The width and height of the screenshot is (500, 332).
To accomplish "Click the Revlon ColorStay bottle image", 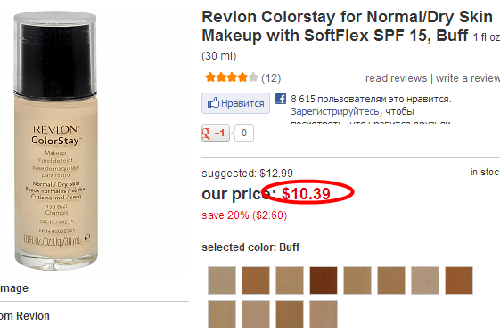I will 55,141.
